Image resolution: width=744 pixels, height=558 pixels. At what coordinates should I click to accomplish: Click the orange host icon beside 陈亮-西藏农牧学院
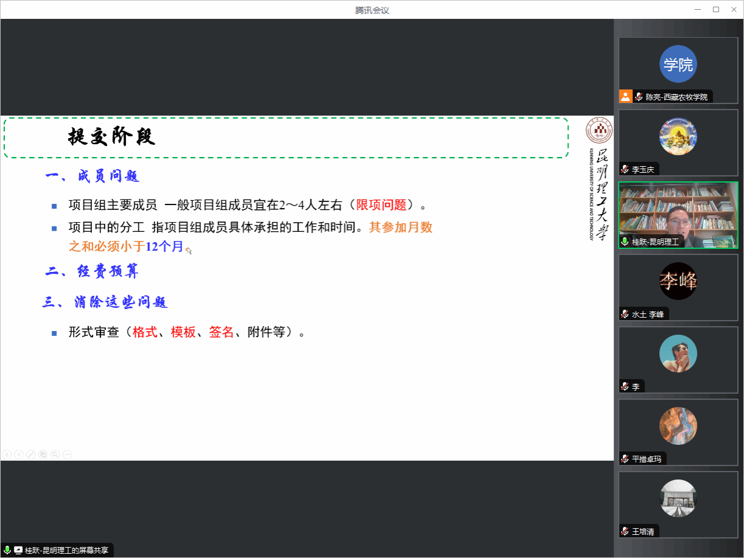626,97
